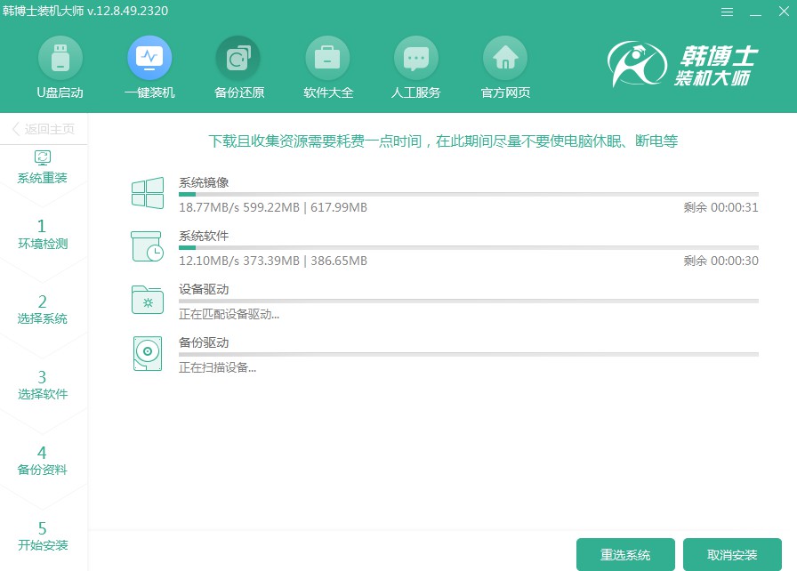
Task: Click the 取消安装 cancel install button
Action: (732, 555)
